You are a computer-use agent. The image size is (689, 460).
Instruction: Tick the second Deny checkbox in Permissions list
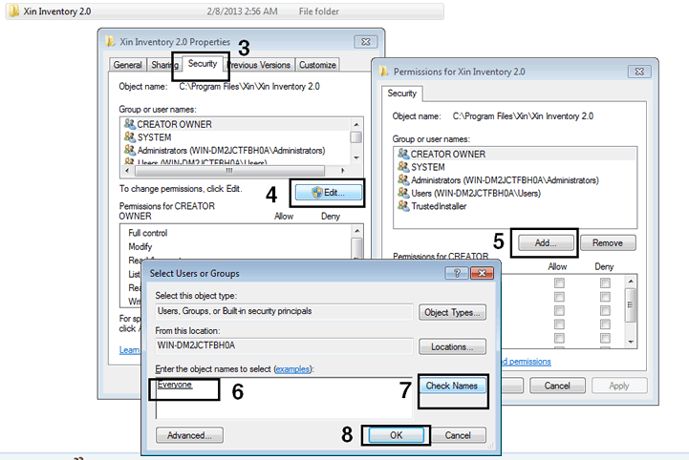click(605, 297)
